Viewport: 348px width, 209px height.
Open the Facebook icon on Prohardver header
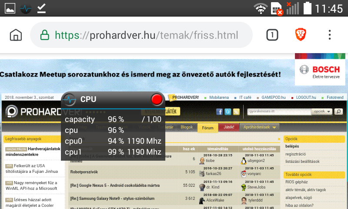219,112
